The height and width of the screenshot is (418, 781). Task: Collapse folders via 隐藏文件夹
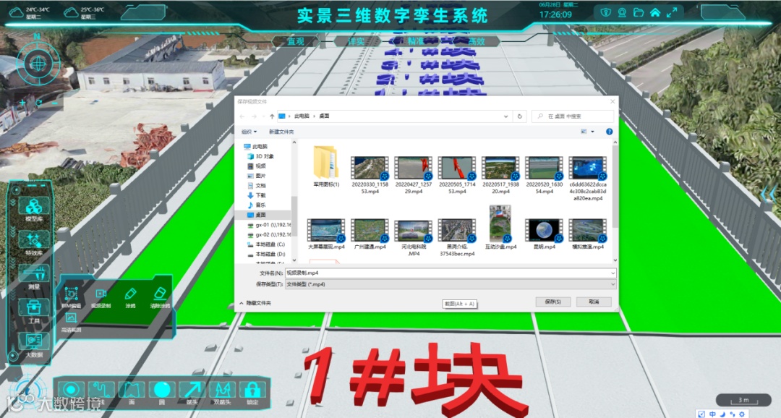click(255, 303)
